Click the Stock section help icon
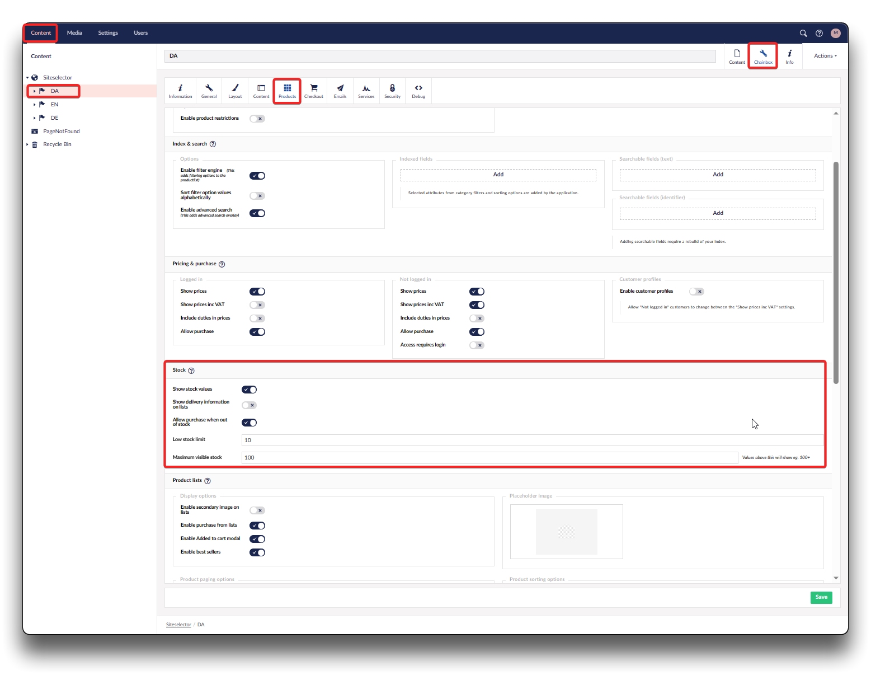 pyautogui.click(x=191, y=371)
